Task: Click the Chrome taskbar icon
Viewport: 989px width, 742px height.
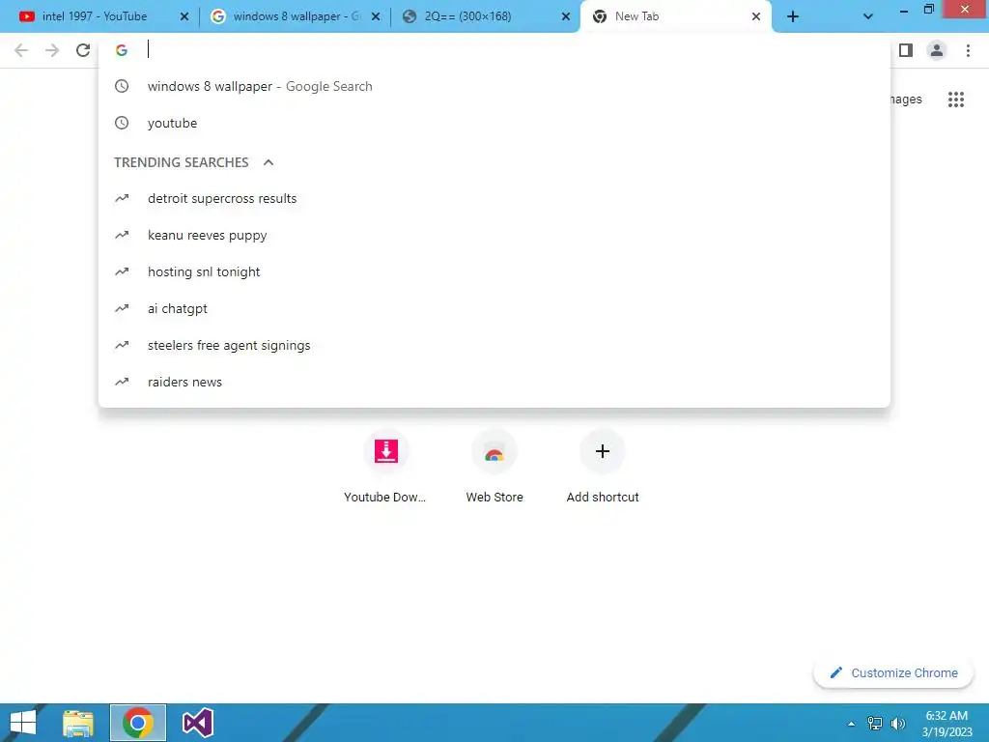Action: (x=138, y=723)
